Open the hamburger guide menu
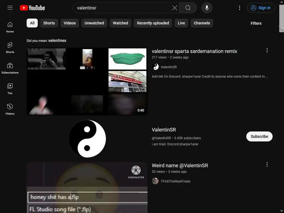The image size is (284, 213). tap(10, 8)
